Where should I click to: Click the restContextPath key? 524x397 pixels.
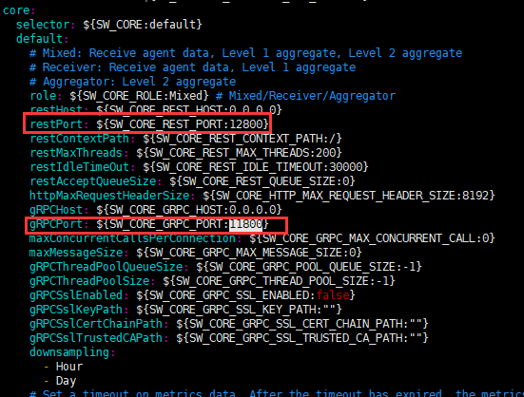(79, 139)
